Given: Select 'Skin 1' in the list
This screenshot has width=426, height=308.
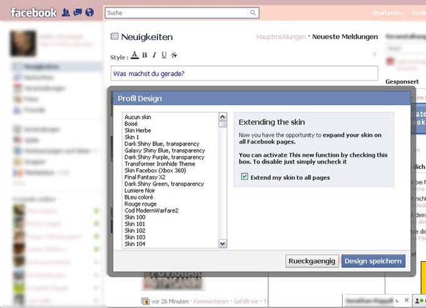Looking at the screenshot, I should pos(132,137).
